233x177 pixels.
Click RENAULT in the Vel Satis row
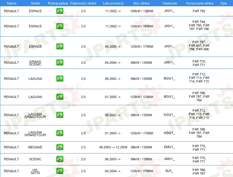tap(11, 171)
